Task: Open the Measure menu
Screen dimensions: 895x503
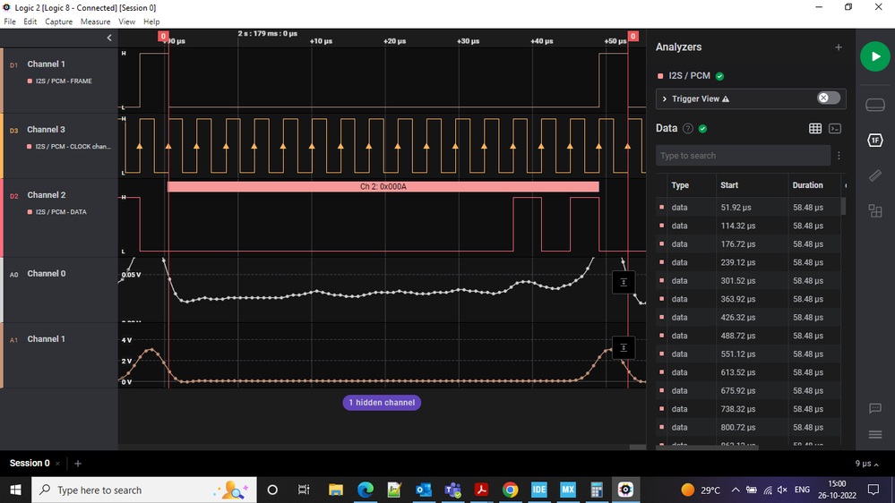Action: pos(95,21)
